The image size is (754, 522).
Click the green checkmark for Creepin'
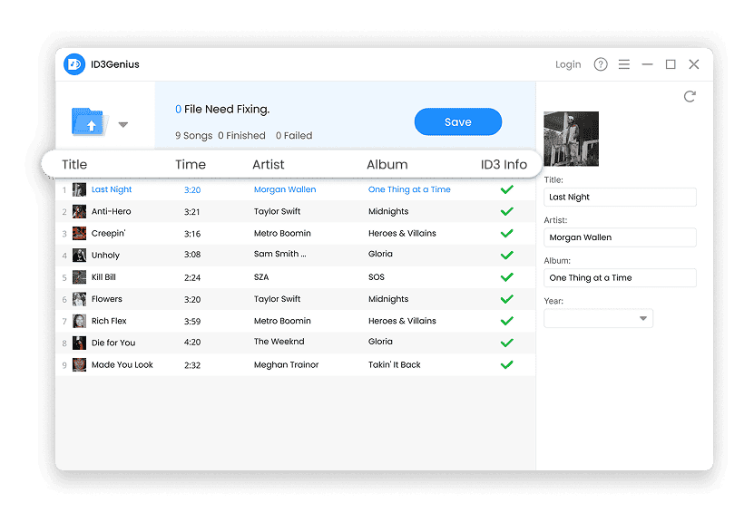tap(507, 234)
